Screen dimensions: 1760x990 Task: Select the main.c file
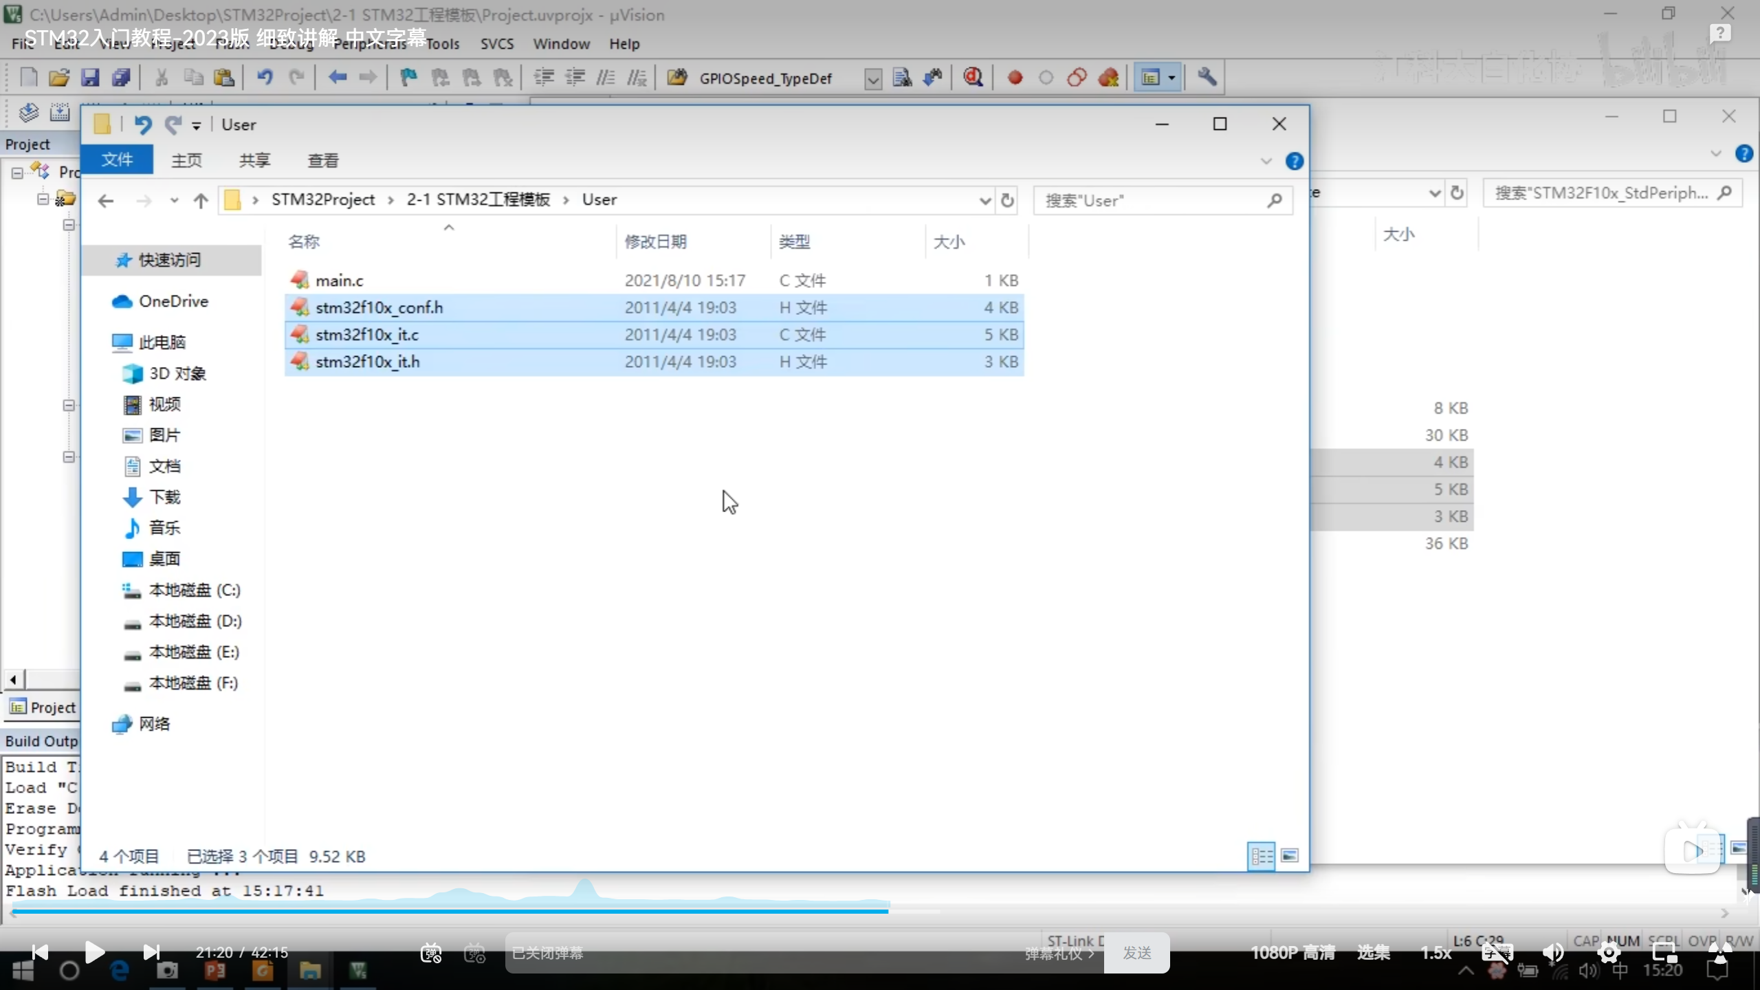[x=340, y=280]
